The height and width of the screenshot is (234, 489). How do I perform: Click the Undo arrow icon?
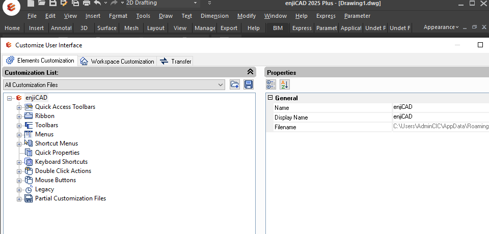[98, 3]
